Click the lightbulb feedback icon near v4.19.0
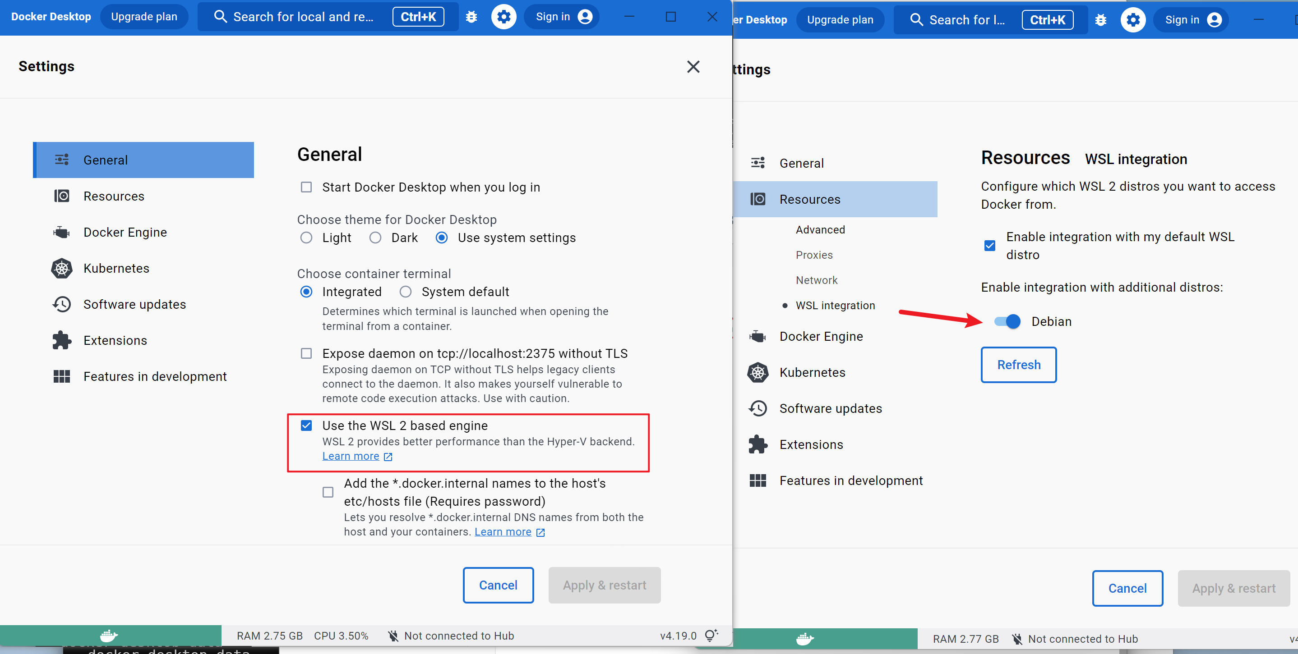Screen dimensions: 1298x654 click(711, 636)
